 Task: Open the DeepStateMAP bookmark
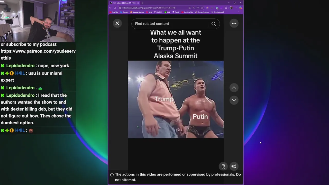pos(217,12)
